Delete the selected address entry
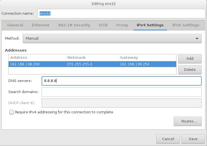Viewport: 207px width, 146px height. [190, 70]
